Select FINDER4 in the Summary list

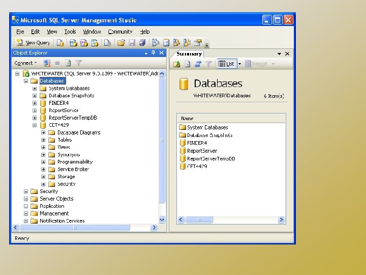pyautogui.click(x=197, y=143)
